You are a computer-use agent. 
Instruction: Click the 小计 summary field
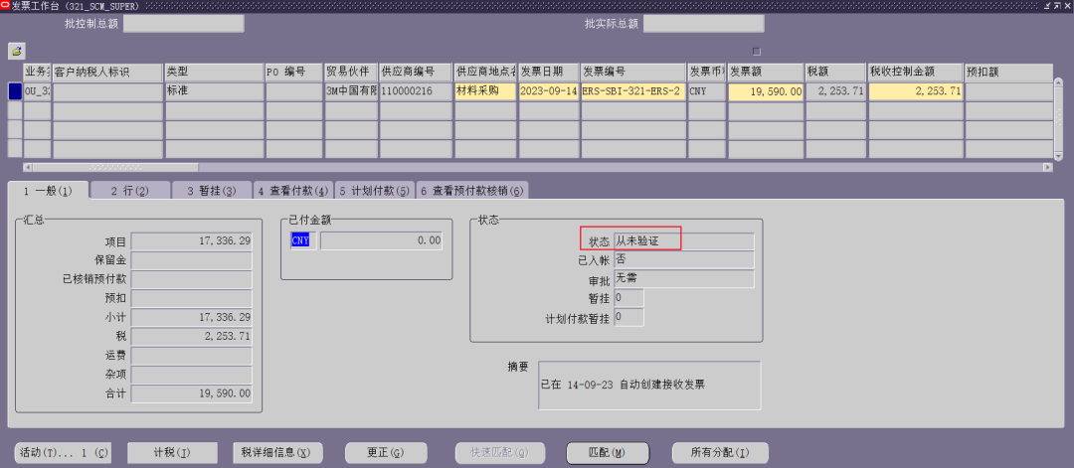[x=191, y=318]
